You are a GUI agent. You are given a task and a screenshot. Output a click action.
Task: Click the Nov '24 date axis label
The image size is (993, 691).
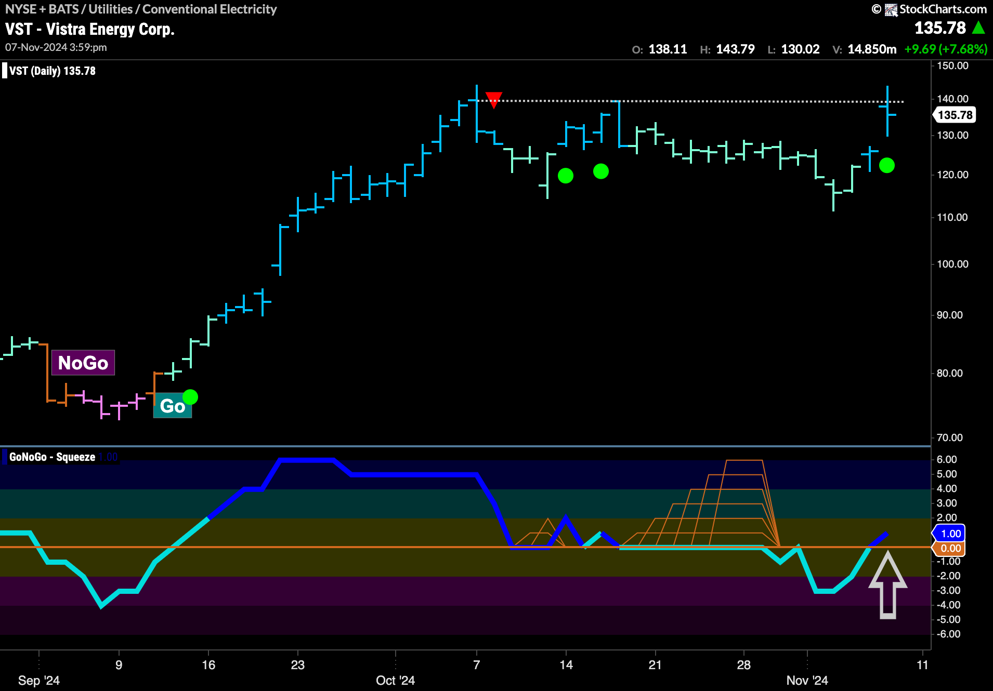click(x=807, y=681)
